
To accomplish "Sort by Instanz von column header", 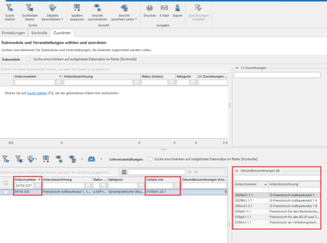I will pyautogui.click(x=163, y=180).
